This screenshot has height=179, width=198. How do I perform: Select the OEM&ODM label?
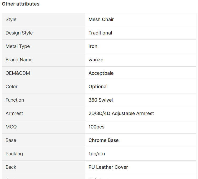pyautogui.click(x=18, y=73)
